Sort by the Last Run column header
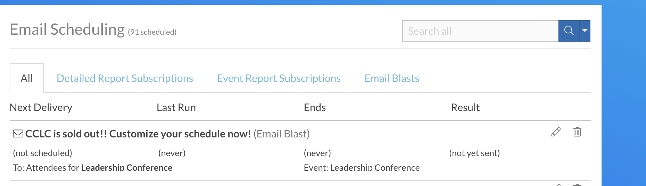 pyautogui.click(x=176, y=108)
